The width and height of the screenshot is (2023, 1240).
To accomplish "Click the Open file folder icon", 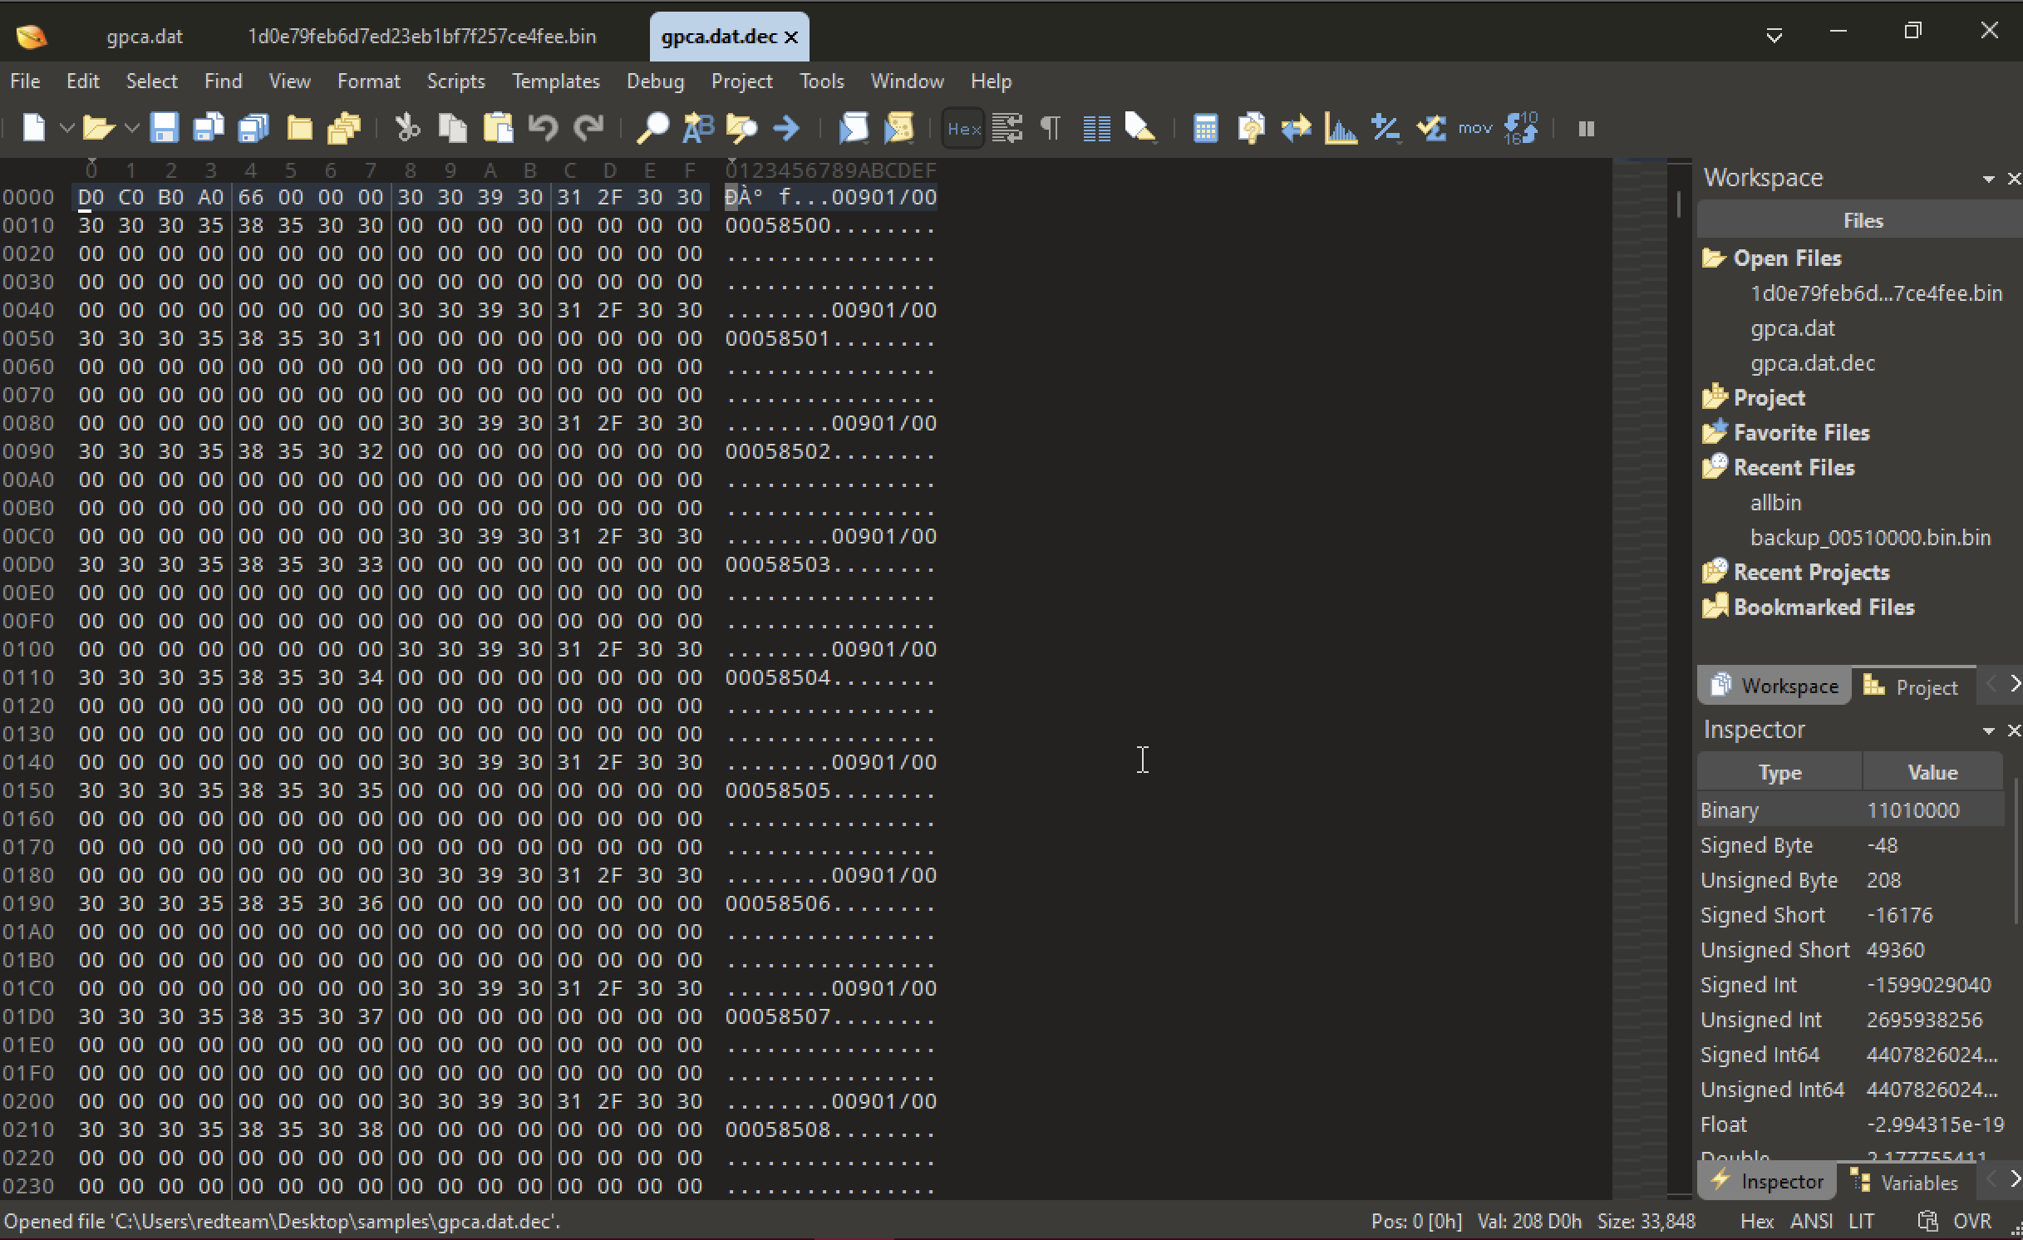I will (98, 129).
